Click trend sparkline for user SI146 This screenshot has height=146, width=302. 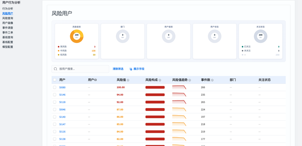pos(179,94)
